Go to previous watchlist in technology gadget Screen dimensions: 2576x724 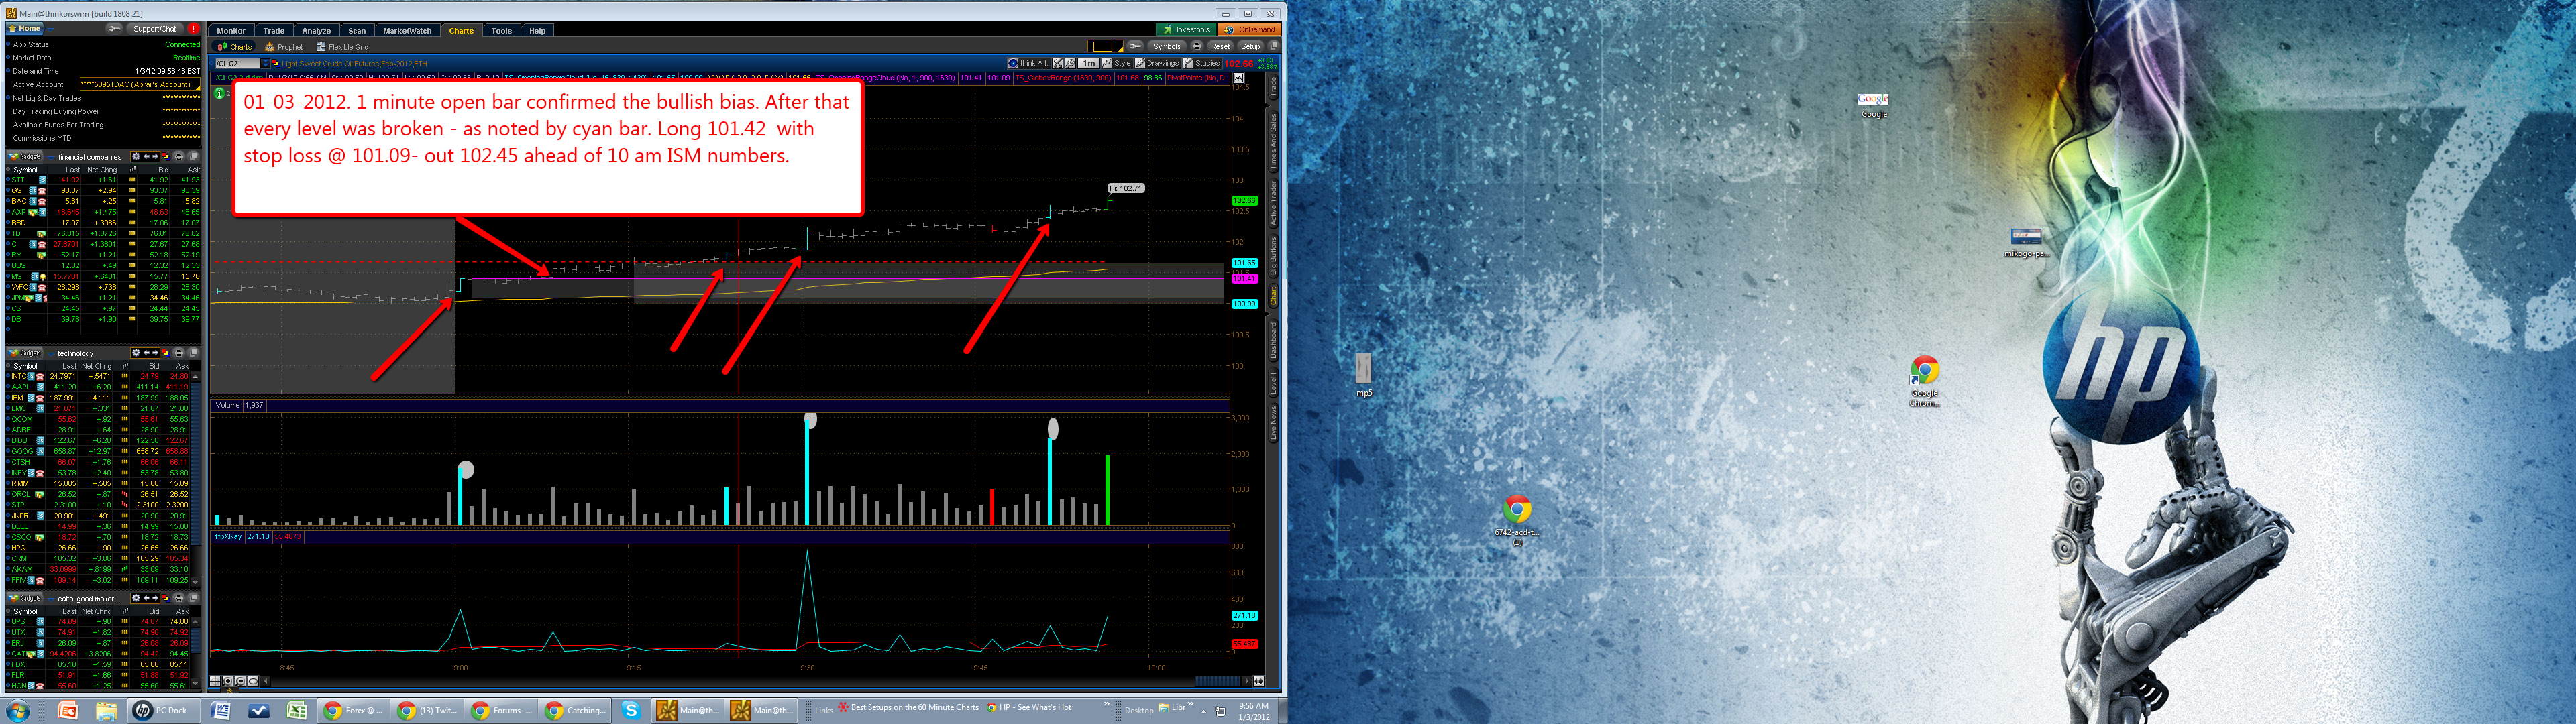click(x=147, y=353)
